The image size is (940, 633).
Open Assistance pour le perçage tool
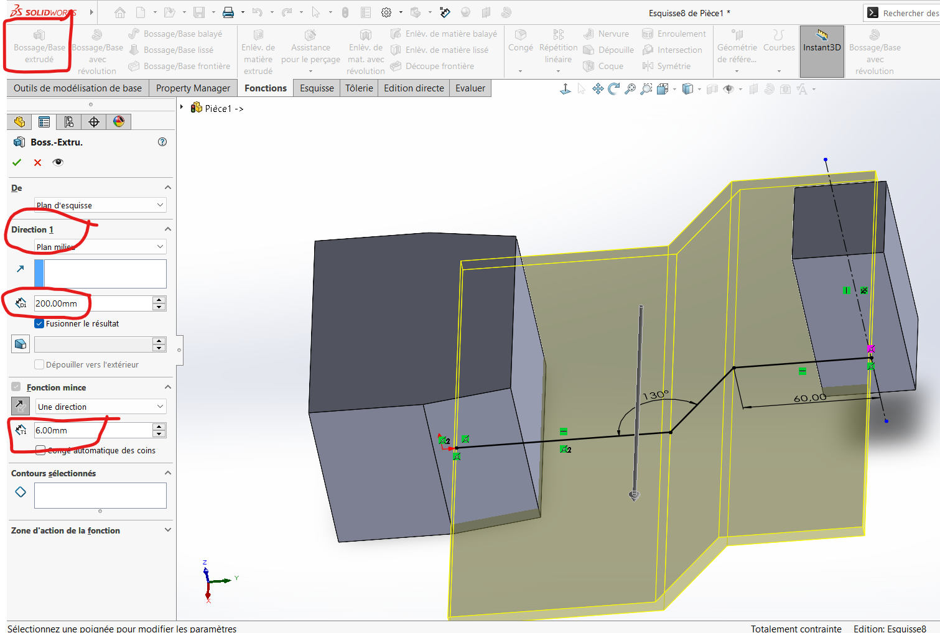click(x=310, y=49)
